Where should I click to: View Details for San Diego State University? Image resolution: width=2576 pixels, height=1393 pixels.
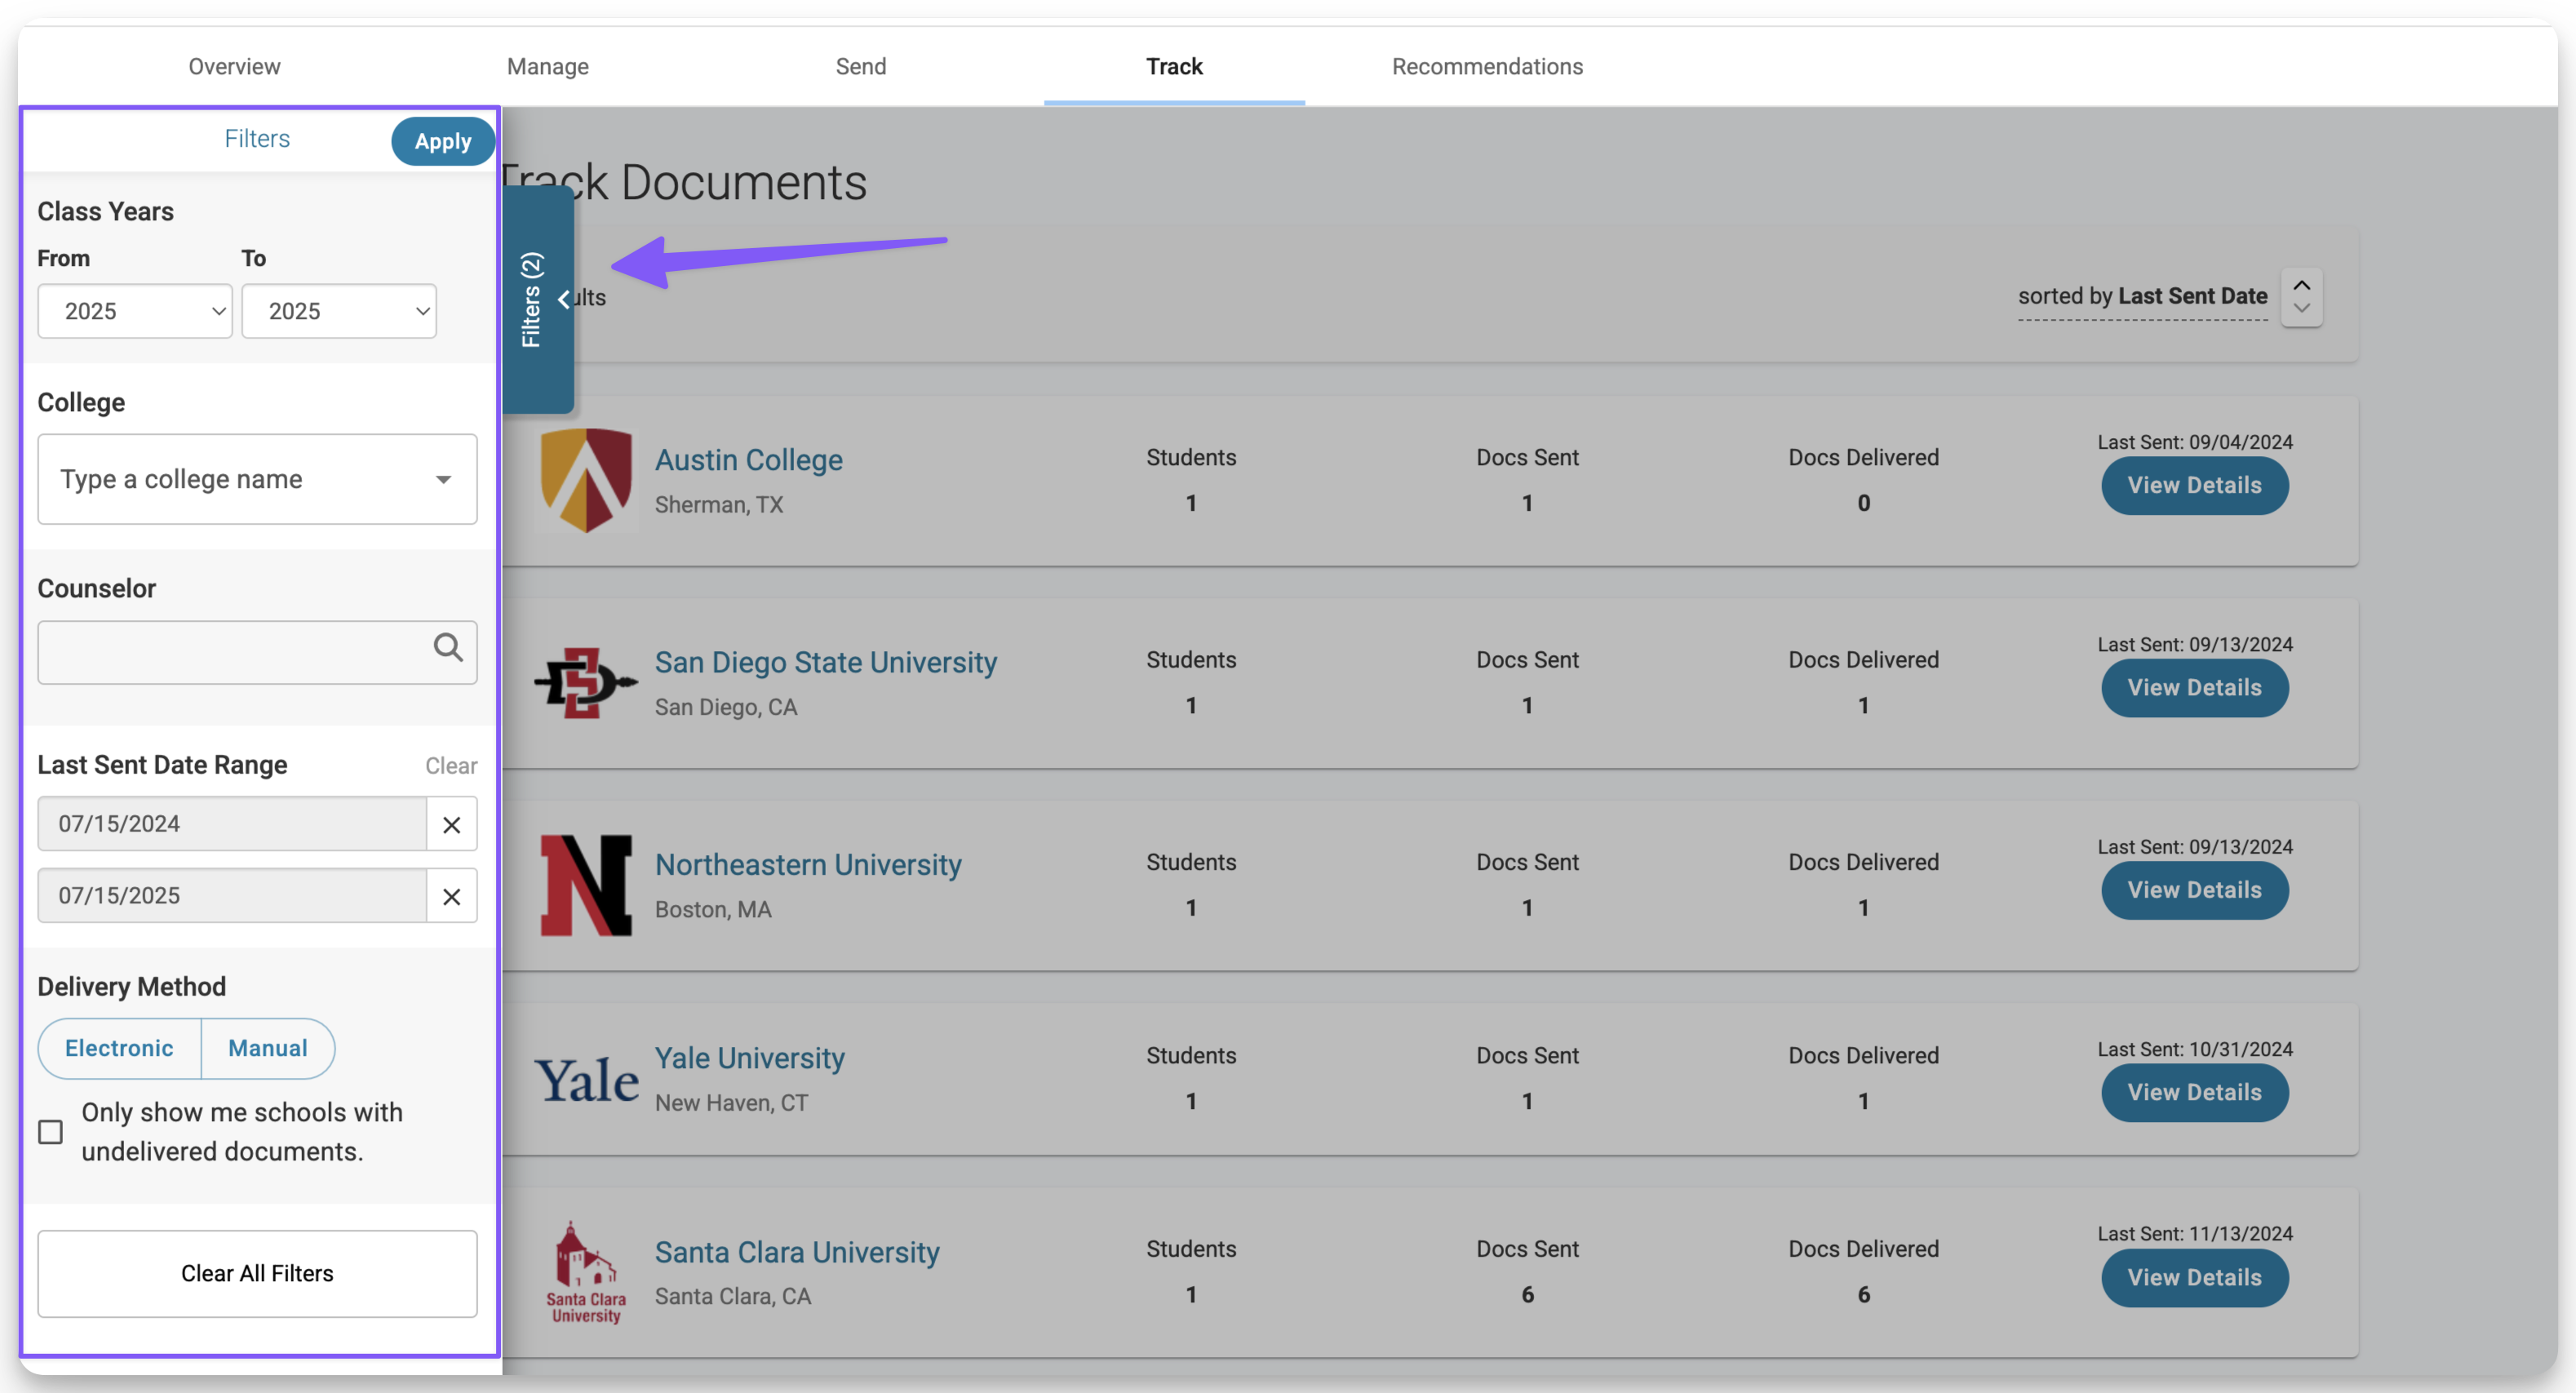point(2194,688)
